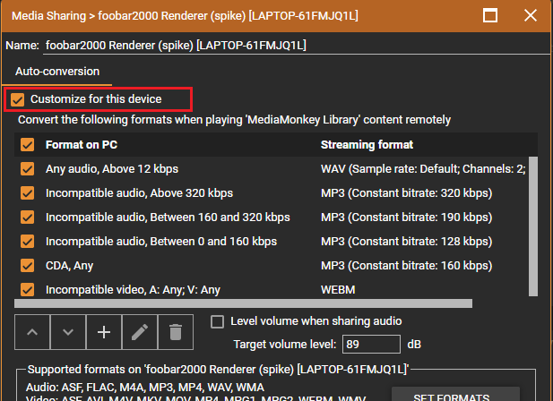
Task: Maximize the Media Sharing dialog window
Action: click(x=490, y=16)
